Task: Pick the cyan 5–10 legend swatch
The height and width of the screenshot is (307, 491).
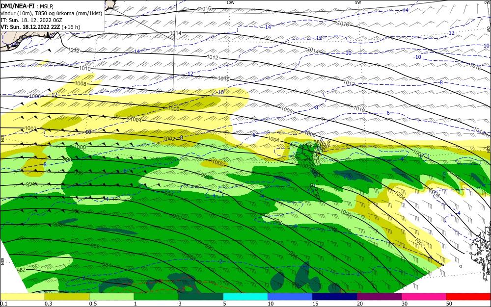Action: 245,297
